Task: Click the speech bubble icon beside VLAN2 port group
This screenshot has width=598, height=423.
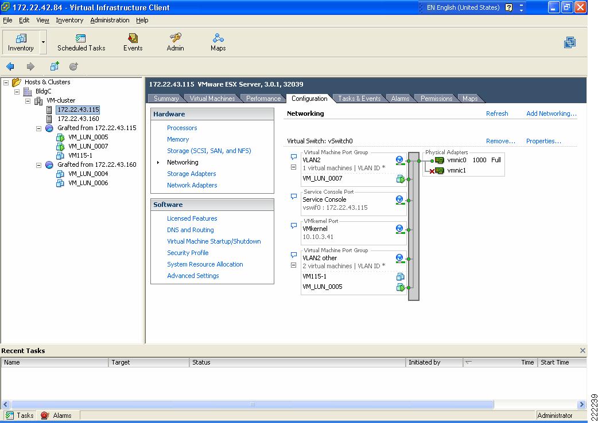Action: pyautogui.click(x=294, y=157)
